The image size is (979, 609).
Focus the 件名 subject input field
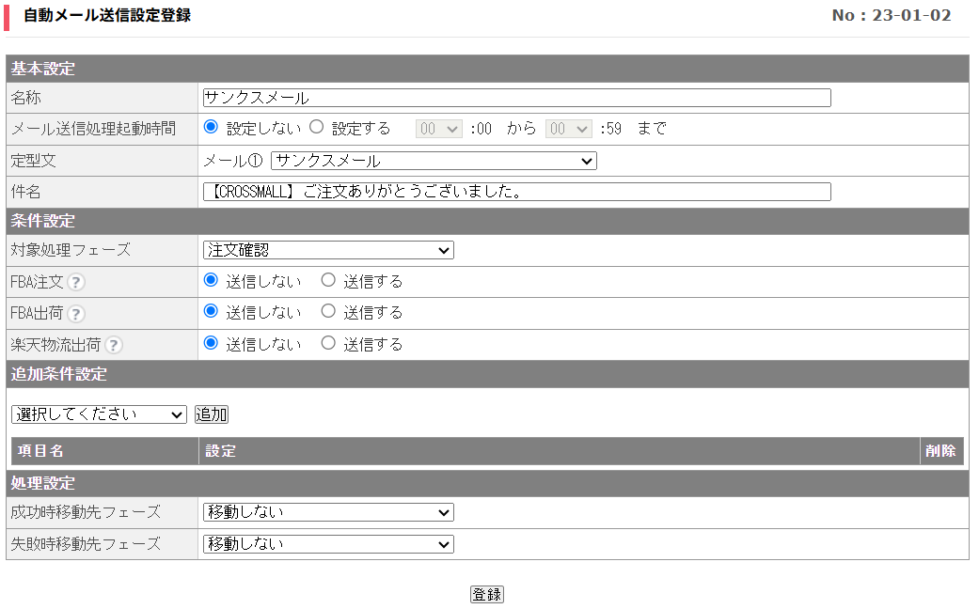[517, 192]
